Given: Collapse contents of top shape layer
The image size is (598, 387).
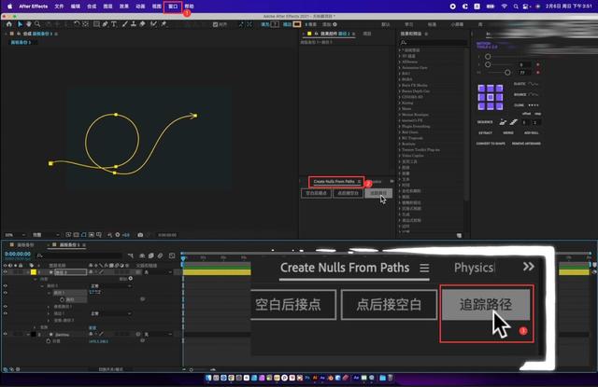Looking at the screenshot, I should click(36, 279).
